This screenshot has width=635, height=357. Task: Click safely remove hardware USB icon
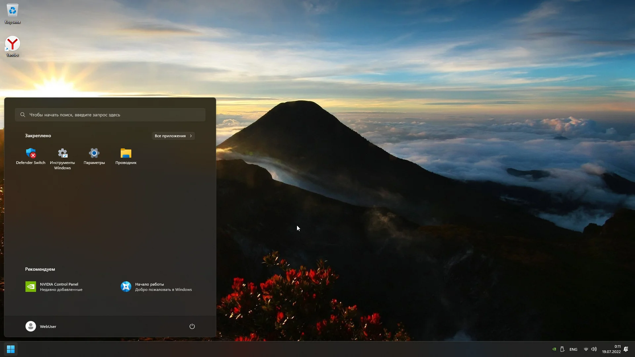point(562,349)
